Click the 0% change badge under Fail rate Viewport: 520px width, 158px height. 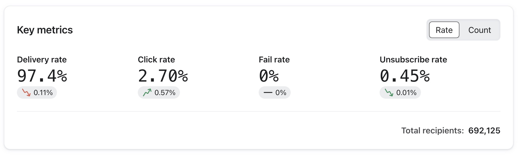(x=275, y=92)
